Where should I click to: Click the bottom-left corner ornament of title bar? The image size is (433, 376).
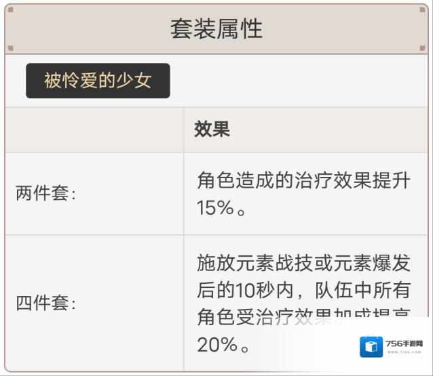tap(12, 48)
